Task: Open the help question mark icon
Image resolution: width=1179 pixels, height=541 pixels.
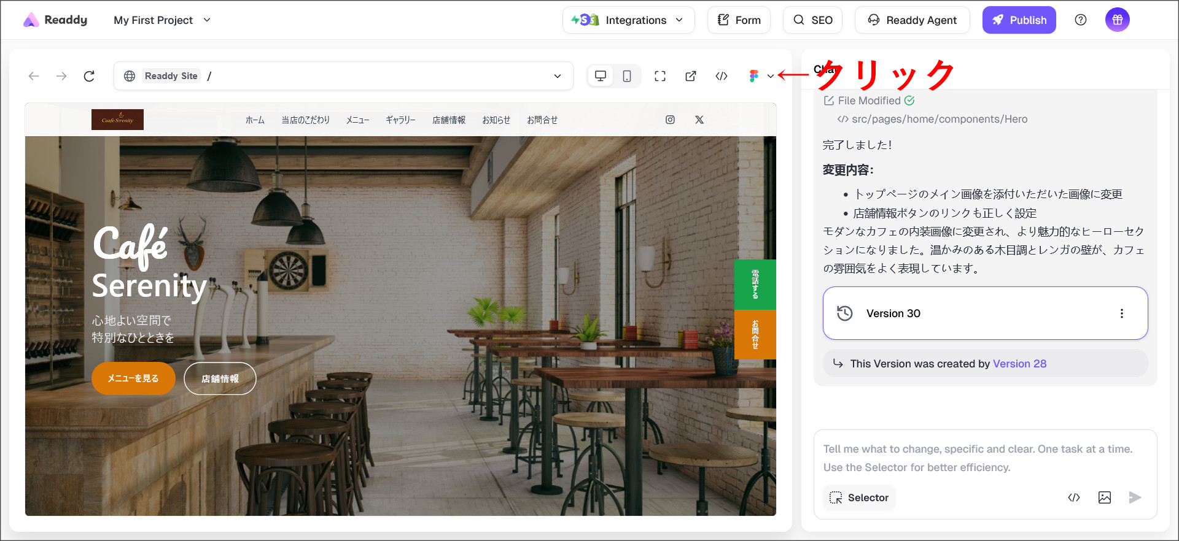Action: tap(1081, 20)
